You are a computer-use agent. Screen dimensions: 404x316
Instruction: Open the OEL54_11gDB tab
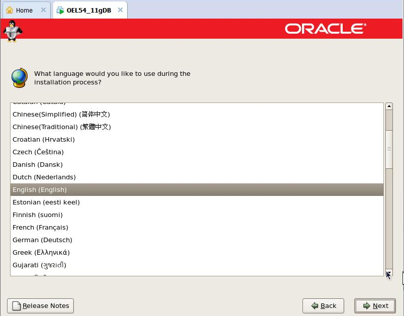[90, 11]
